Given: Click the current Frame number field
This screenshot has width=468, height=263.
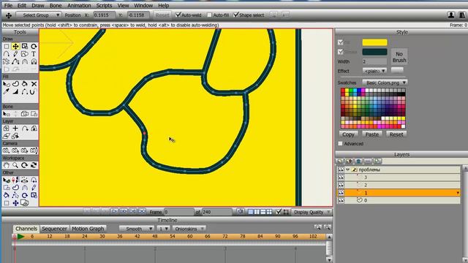Looking at the screenshot, I should coord(178,212).
